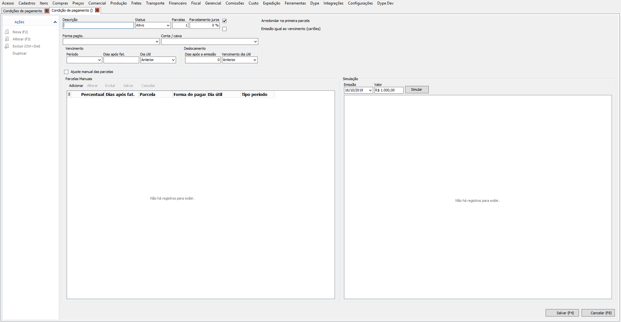Close the Condição de pagamento () tab
Viewport: 621px width, 322px height.
97,10
